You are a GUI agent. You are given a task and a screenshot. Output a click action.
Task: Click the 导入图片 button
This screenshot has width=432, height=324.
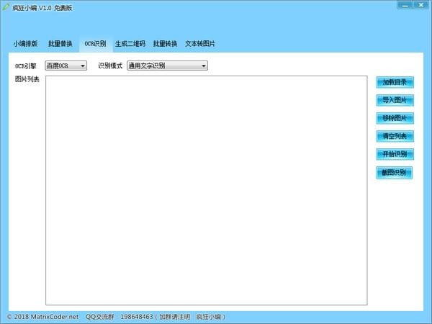point(395,100)
